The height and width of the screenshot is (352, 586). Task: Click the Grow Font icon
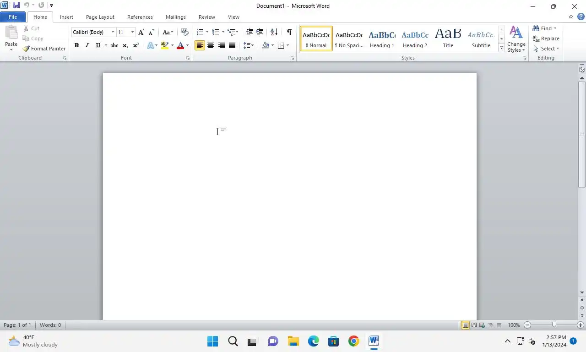tap(141, 32)
